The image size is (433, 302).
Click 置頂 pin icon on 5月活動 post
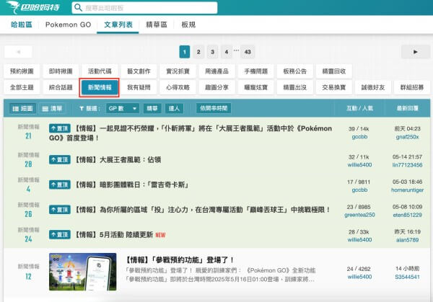(x=60, y=235)
